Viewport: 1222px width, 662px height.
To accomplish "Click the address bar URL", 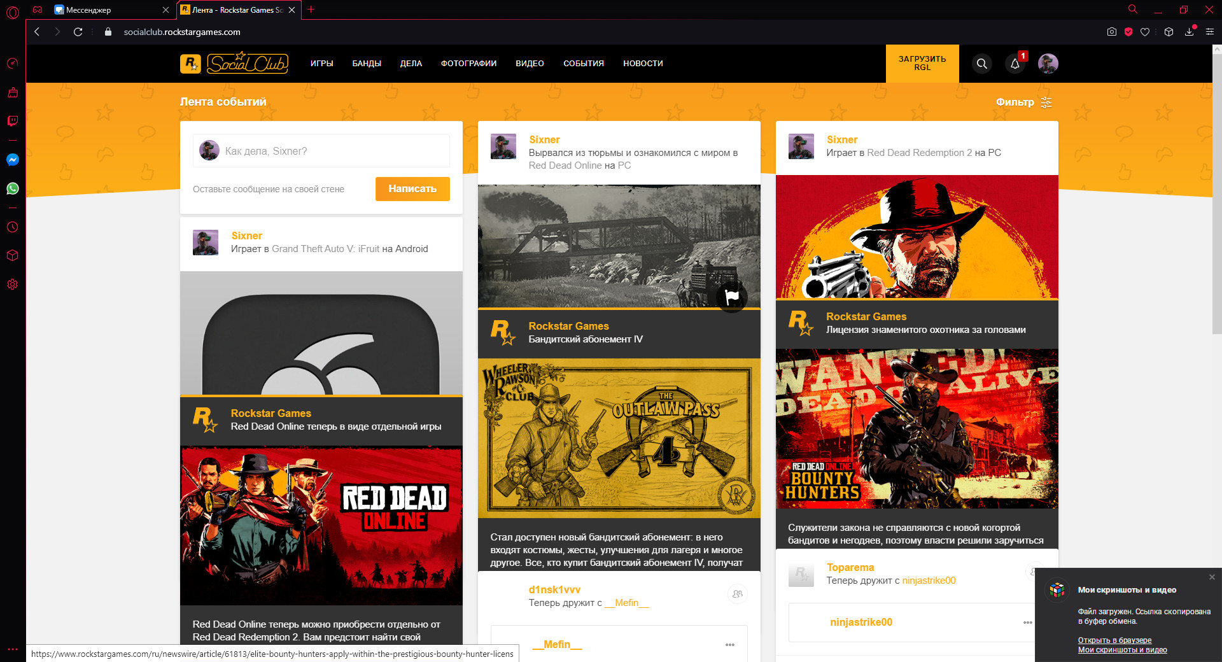I will coord(182,32).
